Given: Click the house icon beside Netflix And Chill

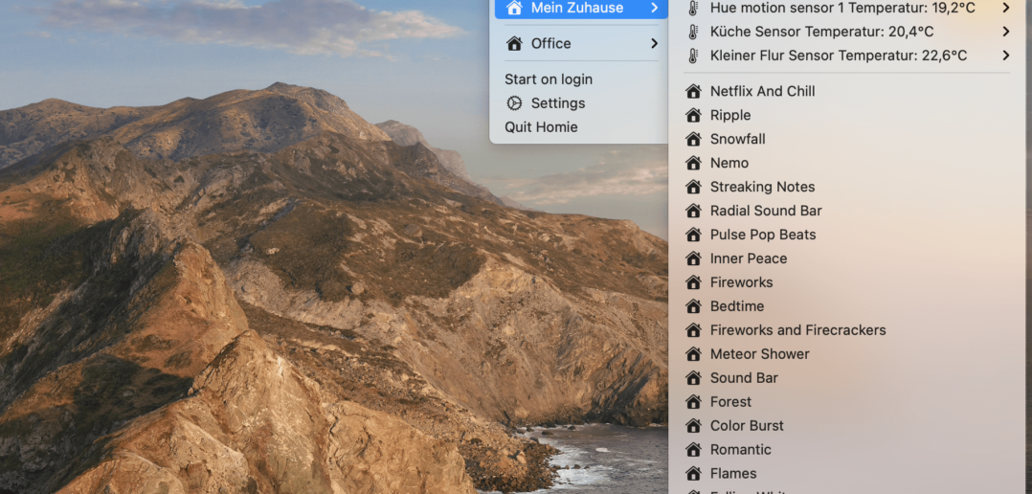Looking at the screenshot, I should 693,91.
